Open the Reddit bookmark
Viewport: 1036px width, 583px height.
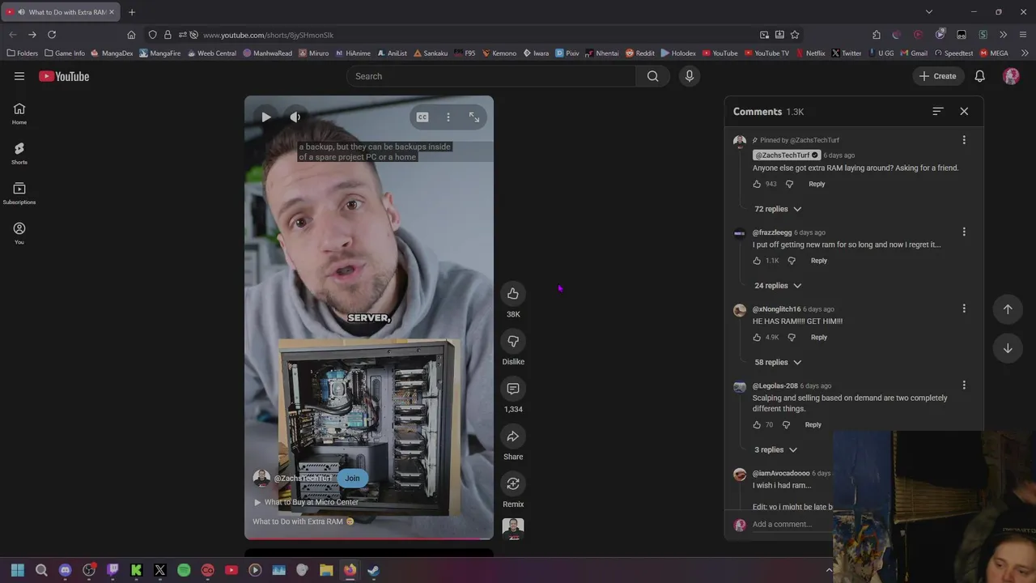(639, 53)
